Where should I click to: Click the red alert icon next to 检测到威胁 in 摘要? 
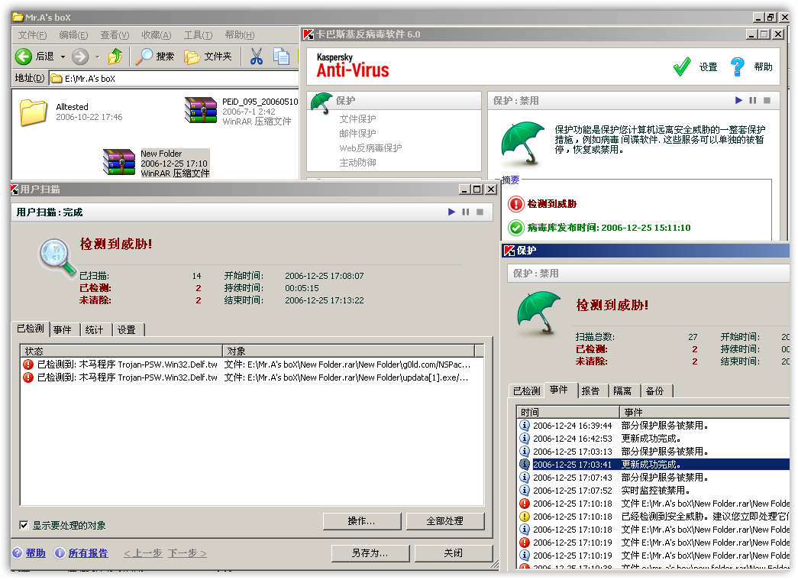pos(515,204)
